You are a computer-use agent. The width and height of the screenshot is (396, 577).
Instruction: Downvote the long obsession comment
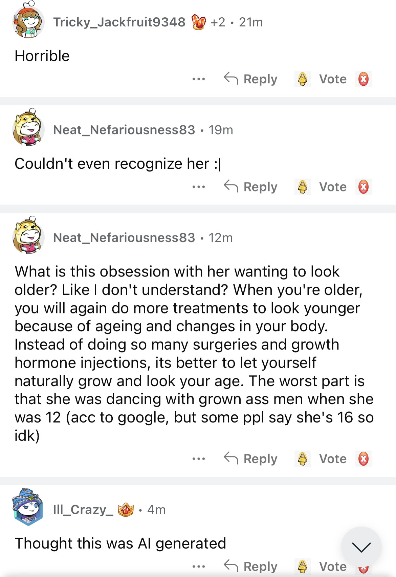[x=363, y=459]
